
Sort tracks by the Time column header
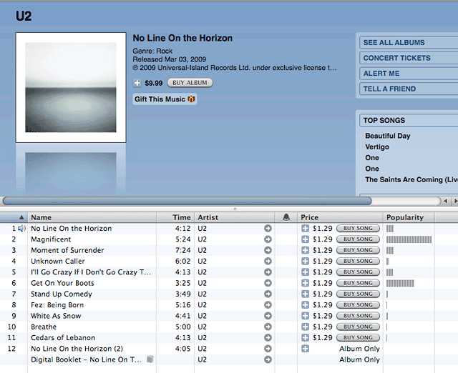pos(175,217)
